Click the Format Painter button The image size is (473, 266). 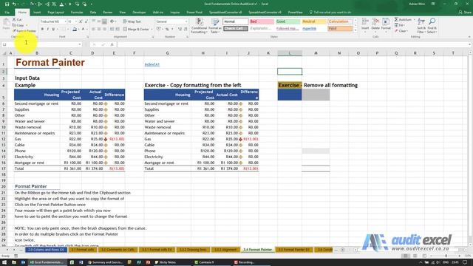coord(24,31)
